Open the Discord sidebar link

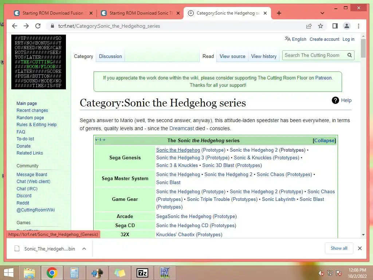tap(24, 196)
